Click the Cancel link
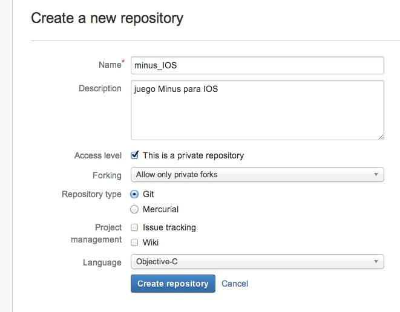 tap(235, 284)
